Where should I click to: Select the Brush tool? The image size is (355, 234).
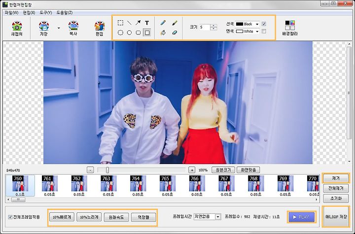[x=175, y=23]
